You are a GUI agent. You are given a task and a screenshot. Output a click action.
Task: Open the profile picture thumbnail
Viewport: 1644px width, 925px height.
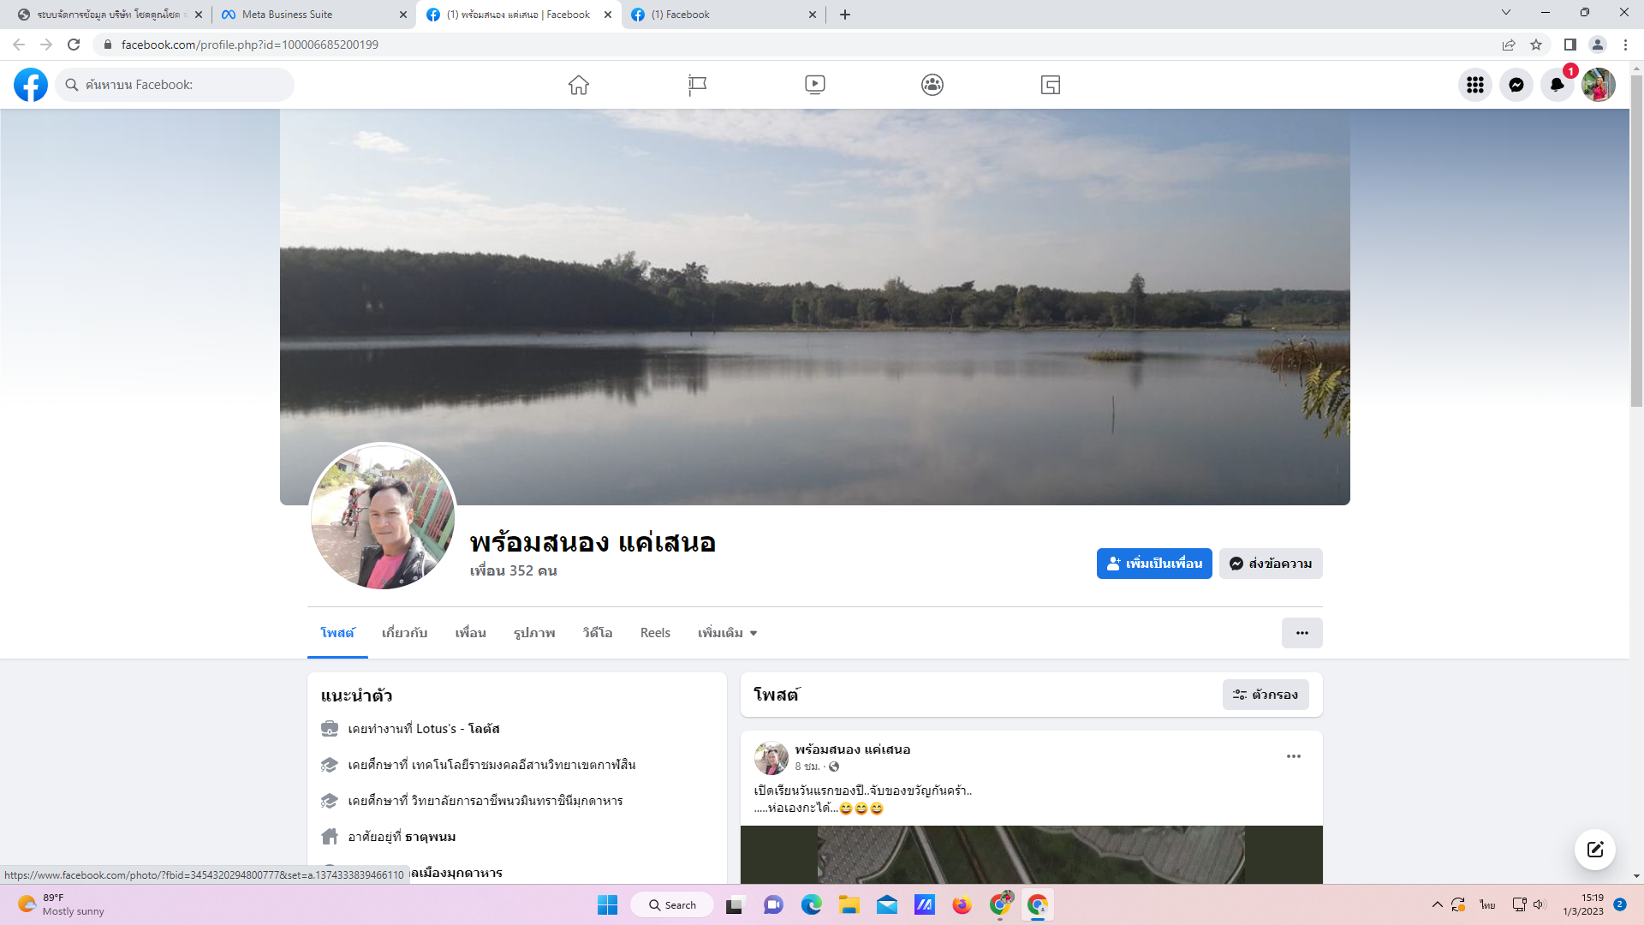[x=383, y=516]
